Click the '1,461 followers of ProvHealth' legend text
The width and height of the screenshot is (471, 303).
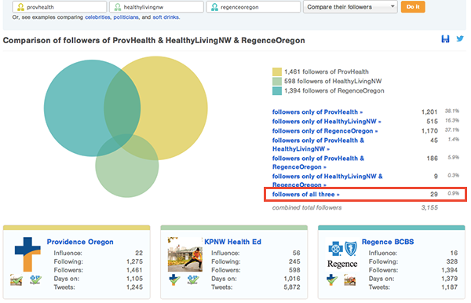pyautogui.click(x=327, y=71)
